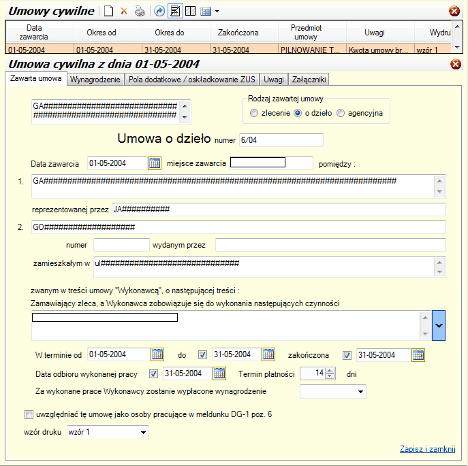Enable uwzględniać tę umowę w meldunku DG-1
This screenshot has height=466, width=468.
(29, 415)
